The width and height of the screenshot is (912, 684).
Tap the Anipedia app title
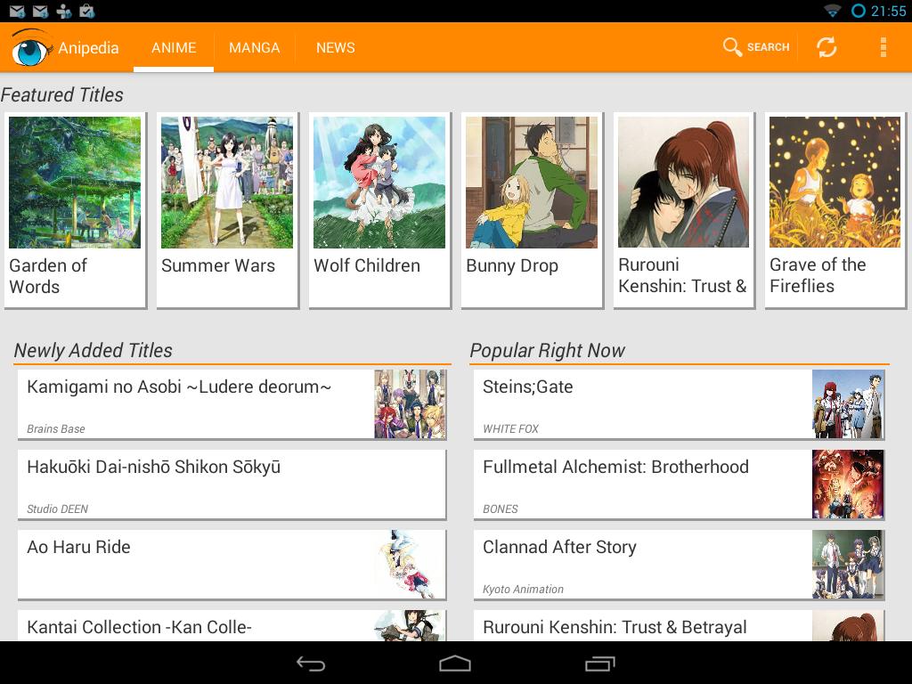[x=88, y=48]
